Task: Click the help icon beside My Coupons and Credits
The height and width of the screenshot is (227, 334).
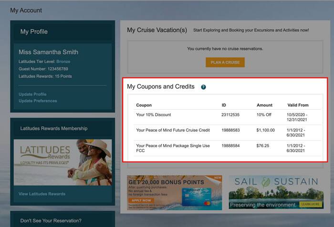Action: click(203, 87)
